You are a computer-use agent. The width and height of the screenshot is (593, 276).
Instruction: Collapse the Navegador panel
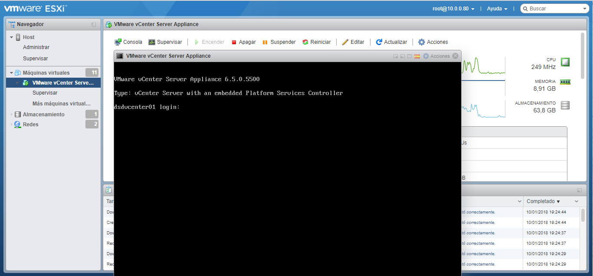click(94, 25)
